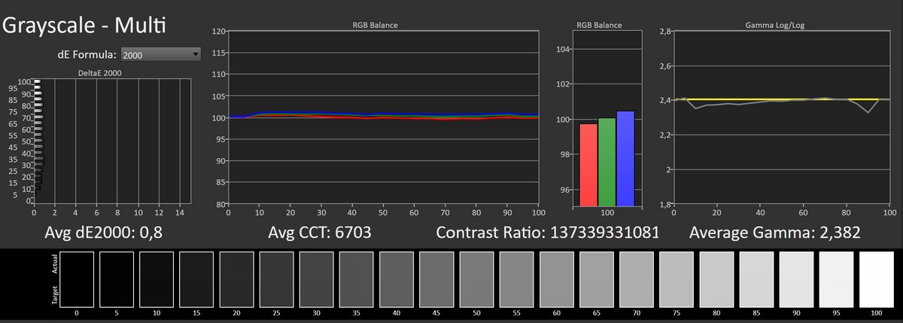The width and height of the screenshot is (903, 323).
Task: Pick the grayscale swatch labeled 35
Action: (x=357, y=278)
